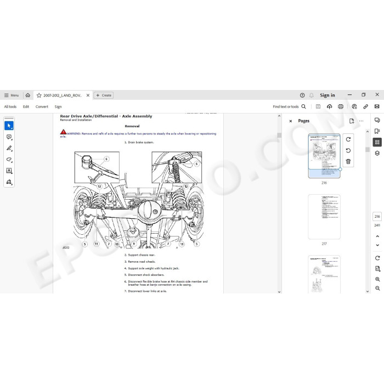
Task: Click step '5. Disconnect shock absorbers.'
Action: [144, 275]
